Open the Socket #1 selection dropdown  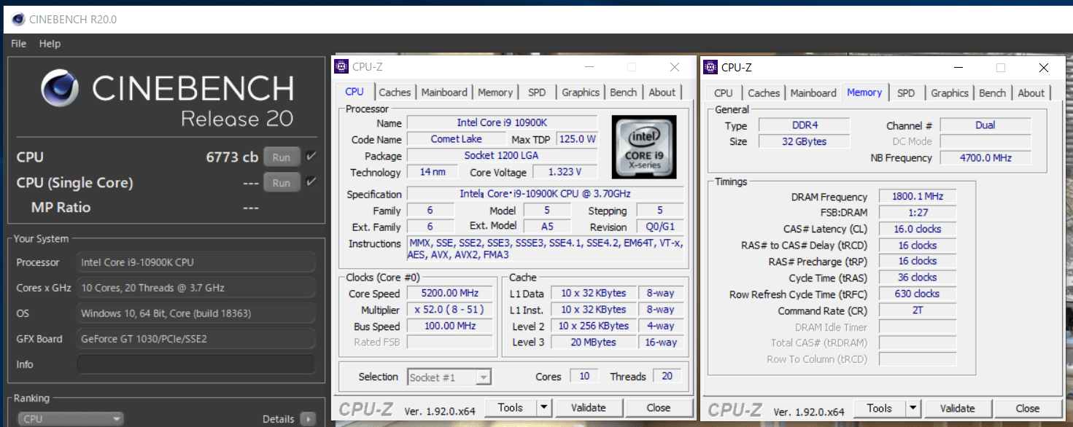click(449, 377)
